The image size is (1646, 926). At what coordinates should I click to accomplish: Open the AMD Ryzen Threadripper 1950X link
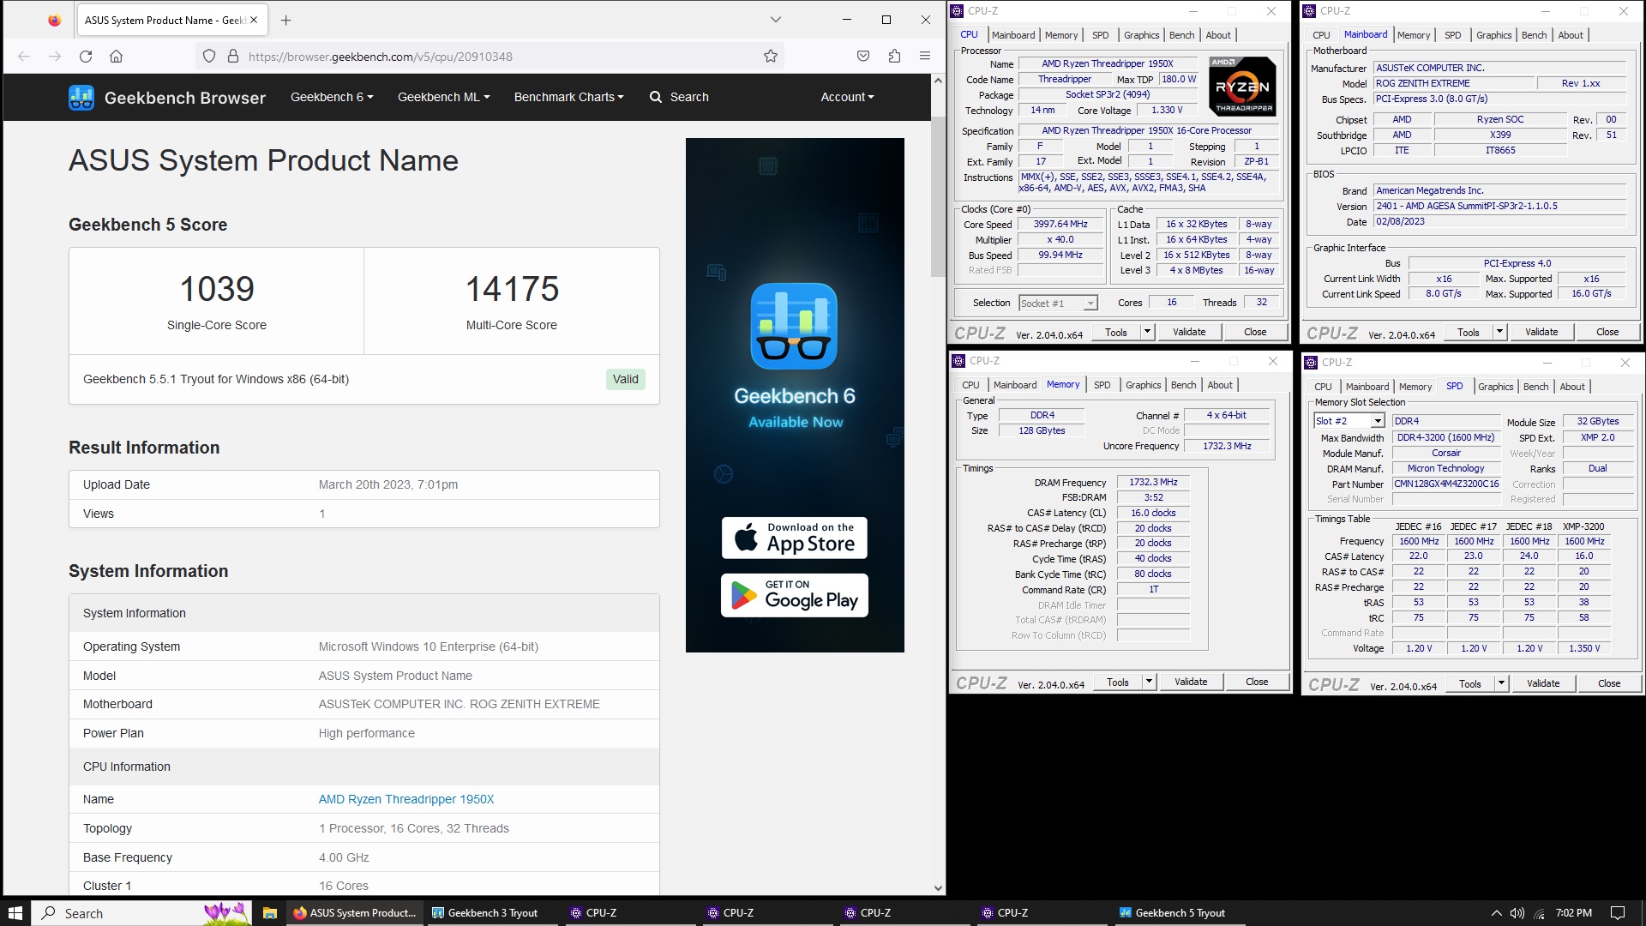406,799
